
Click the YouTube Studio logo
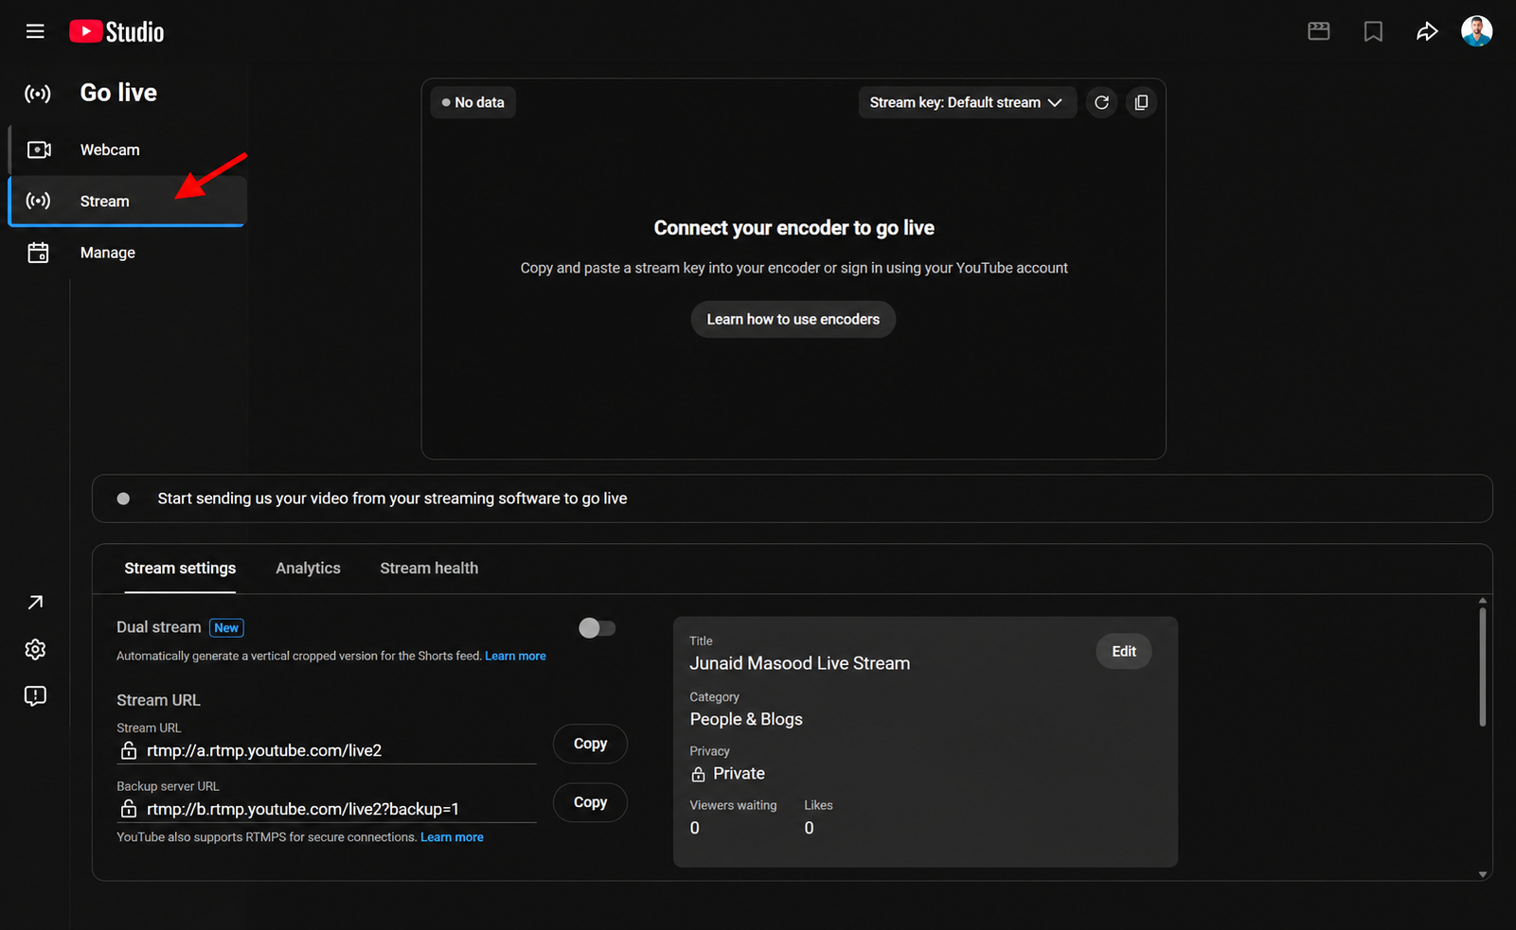(116, 32)
